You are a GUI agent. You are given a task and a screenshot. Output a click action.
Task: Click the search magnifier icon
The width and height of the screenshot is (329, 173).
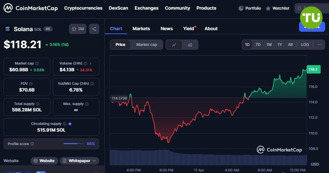coord(300,8)
